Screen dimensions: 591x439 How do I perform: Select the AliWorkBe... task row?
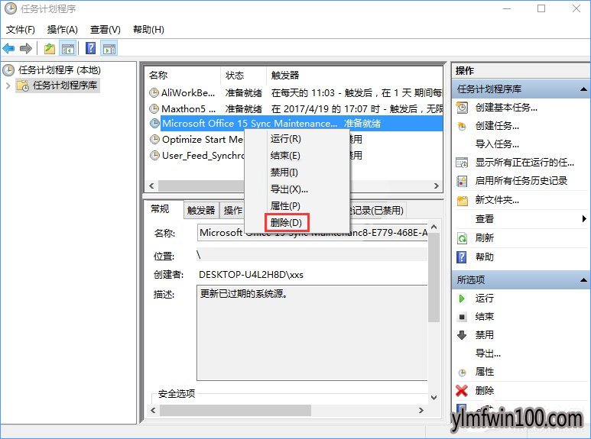pos(294,92)
